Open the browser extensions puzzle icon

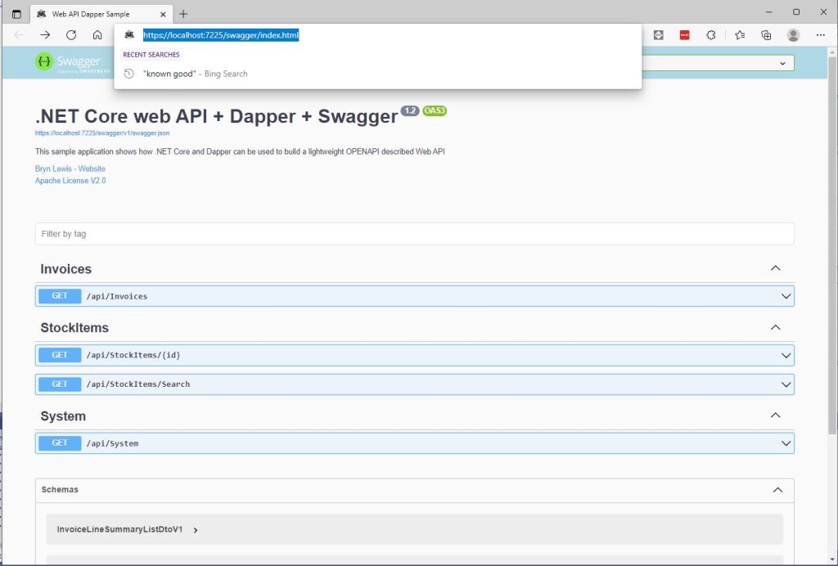(x=710, y=35)
